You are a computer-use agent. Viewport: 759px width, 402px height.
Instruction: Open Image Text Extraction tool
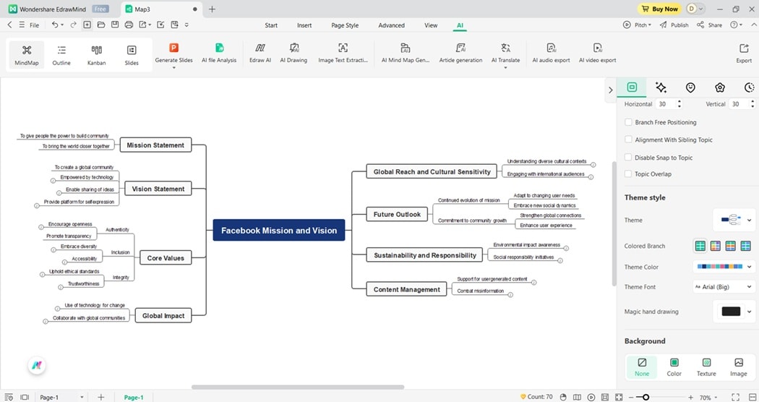tap(343, 53)
